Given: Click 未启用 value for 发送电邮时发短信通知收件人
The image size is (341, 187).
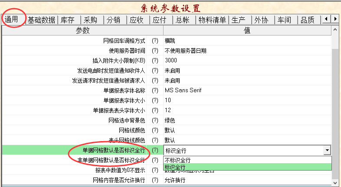Looking at the screenshot, I should pos(172,71).
